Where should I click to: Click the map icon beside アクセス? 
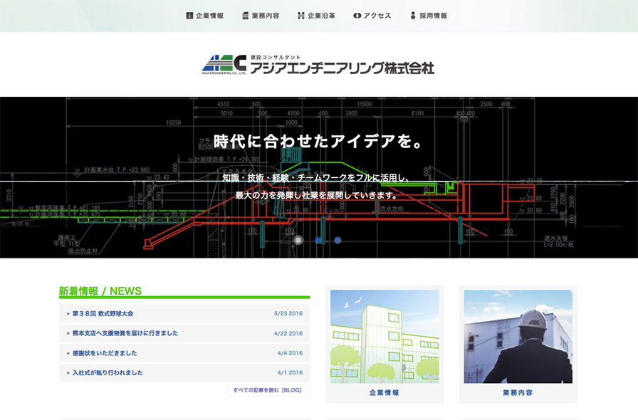357,16
